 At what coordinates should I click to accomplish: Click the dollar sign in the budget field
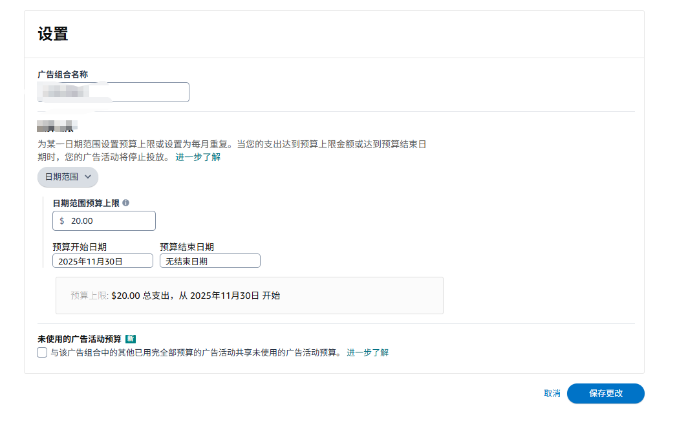point(60,220)
